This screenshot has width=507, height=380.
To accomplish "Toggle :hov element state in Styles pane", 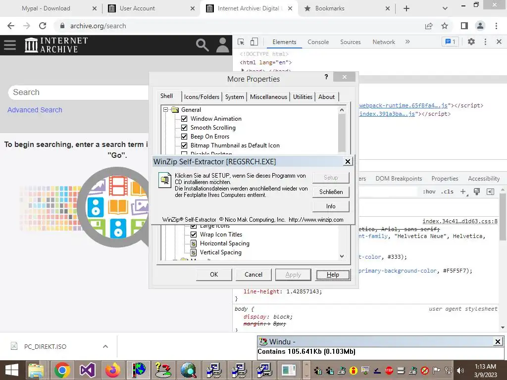I will tap(429, 191).
